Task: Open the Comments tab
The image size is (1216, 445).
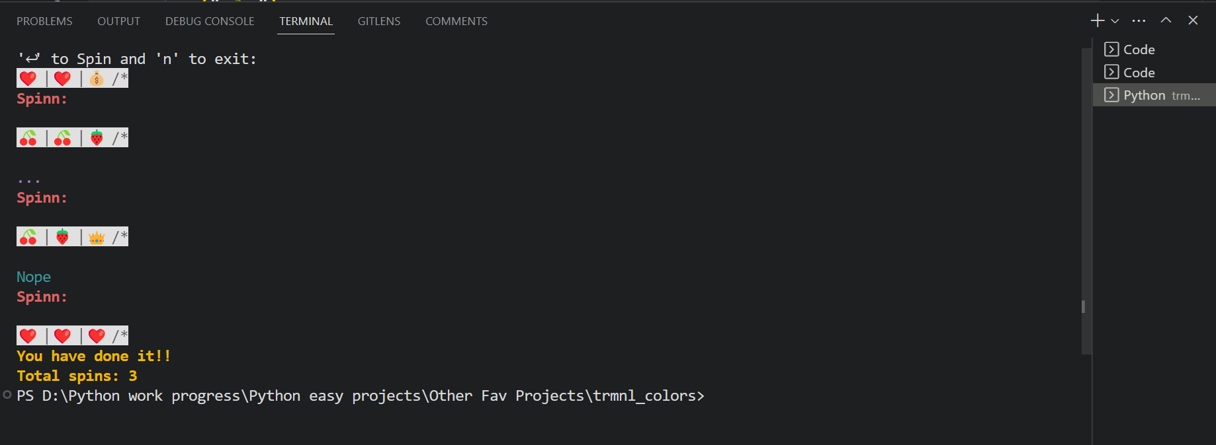Action: 456,21
